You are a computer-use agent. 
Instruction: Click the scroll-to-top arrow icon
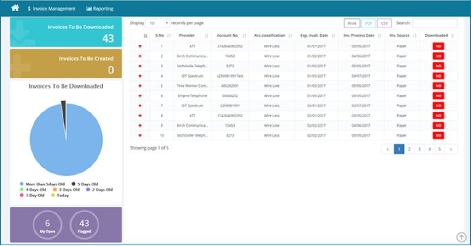tap(461, 237)
